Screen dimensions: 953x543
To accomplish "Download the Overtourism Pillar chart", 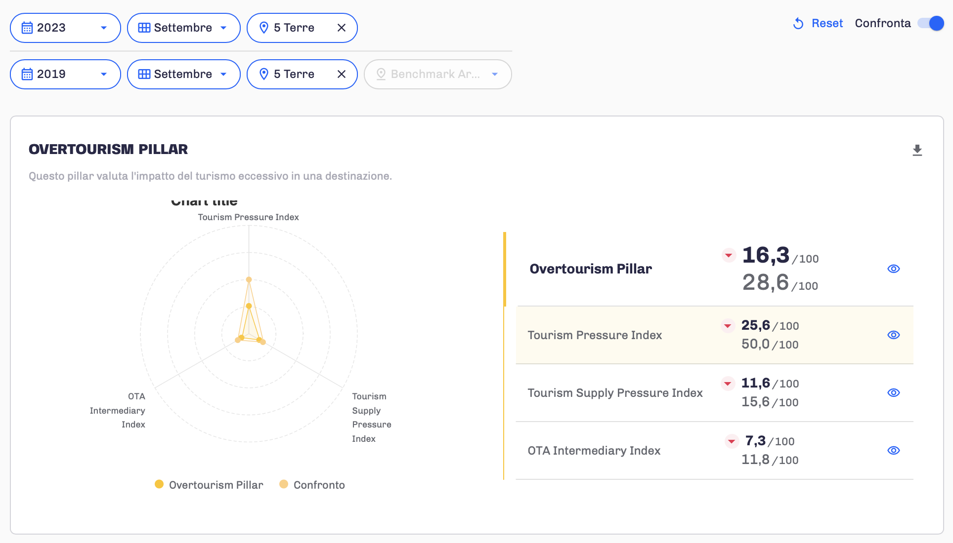I will pyautogui.click(x=917, y=150).
